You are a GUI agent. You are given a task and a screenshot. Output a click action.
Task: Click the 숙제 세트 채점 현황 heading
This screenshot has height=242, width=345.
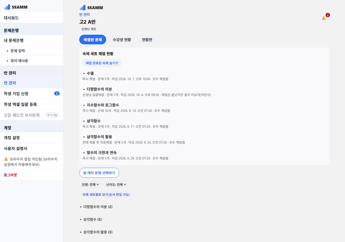98,54
